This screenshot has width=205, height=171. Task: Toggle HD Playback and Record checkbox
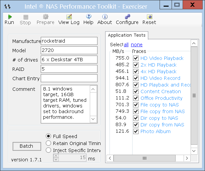pyautogui.click(x=136, y=85)
